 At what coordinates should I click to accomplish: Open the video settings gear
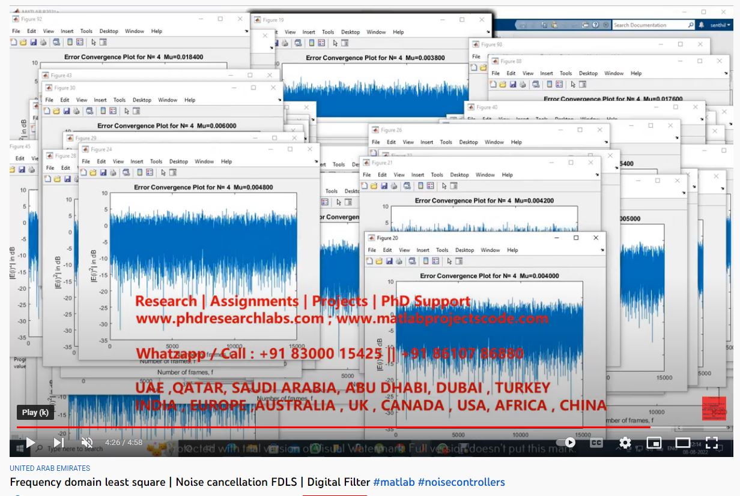[x=625, y=443]
